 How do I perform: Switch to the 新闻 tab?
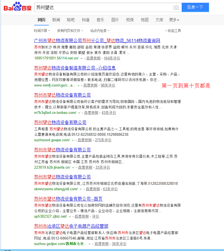(56, 20)
